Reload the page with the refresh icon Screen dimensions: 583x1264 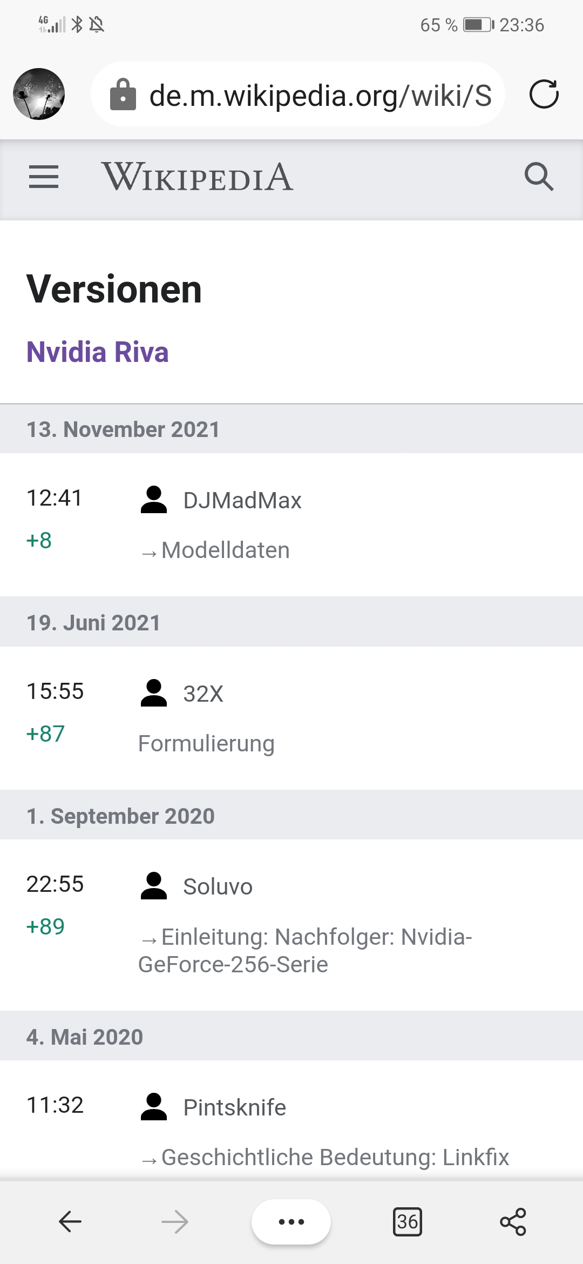pyautogui.click(x=544, y=95)
